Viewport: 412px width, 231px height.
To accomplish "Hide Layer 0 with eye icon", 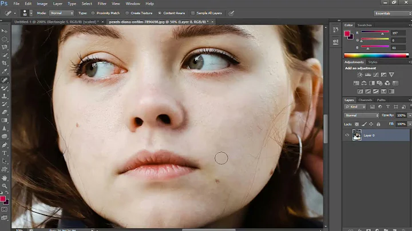I will click(347, 135).
